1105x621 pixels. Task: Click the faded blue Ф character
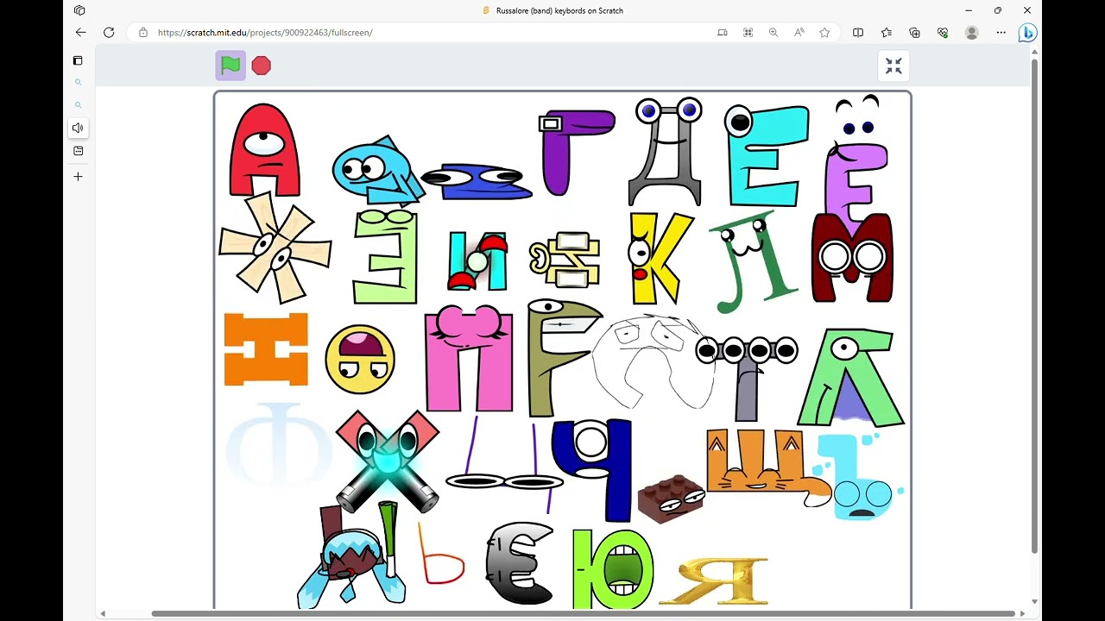click(278, 447)
